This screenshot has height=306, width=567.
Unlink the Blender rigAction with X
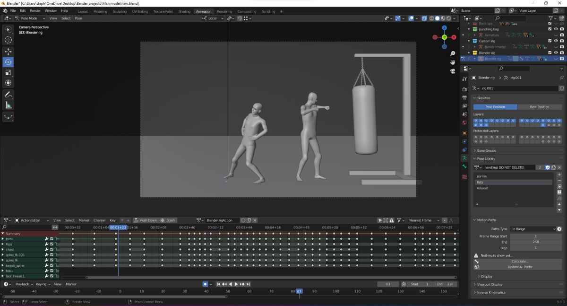[255, 220]
